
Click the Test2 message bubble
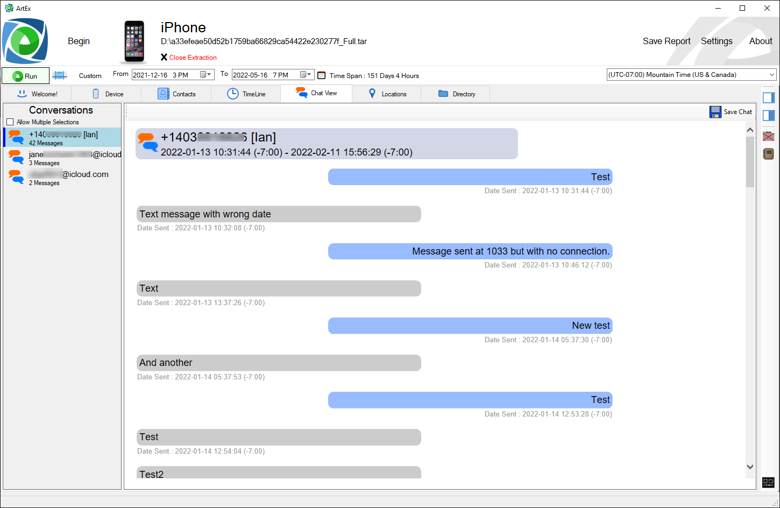(x=279, y=472)
